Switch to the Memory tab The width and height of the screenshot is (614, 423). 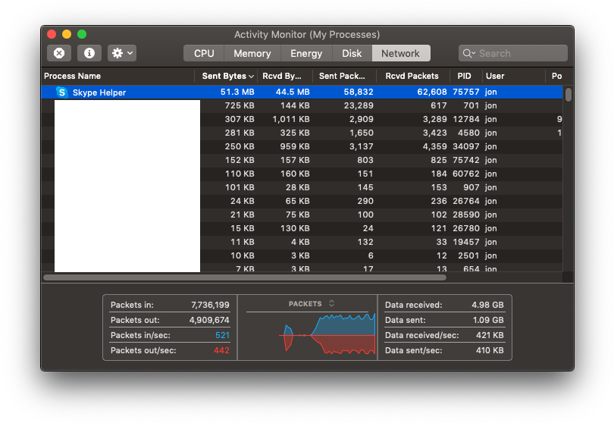252,53
